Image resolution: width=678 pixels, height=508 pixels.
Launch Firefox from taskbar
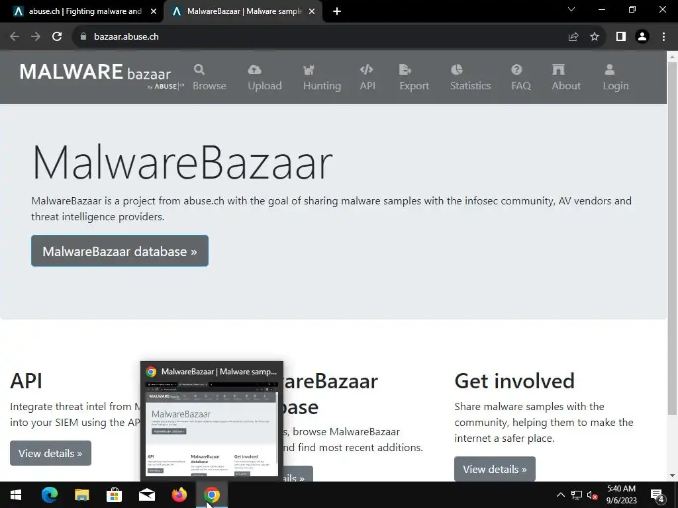pyautogui.click(x=179, y=495)
